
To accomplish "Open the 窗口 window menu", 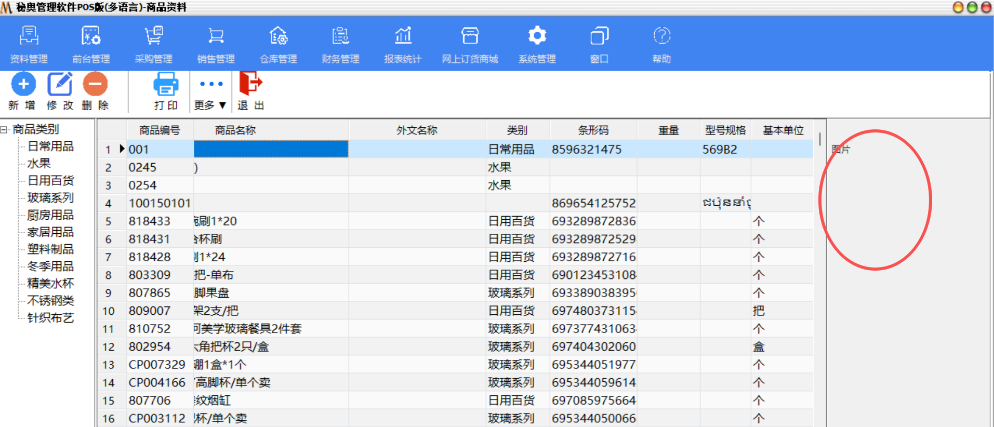I will pyautogui.click(x=599, y=45).
